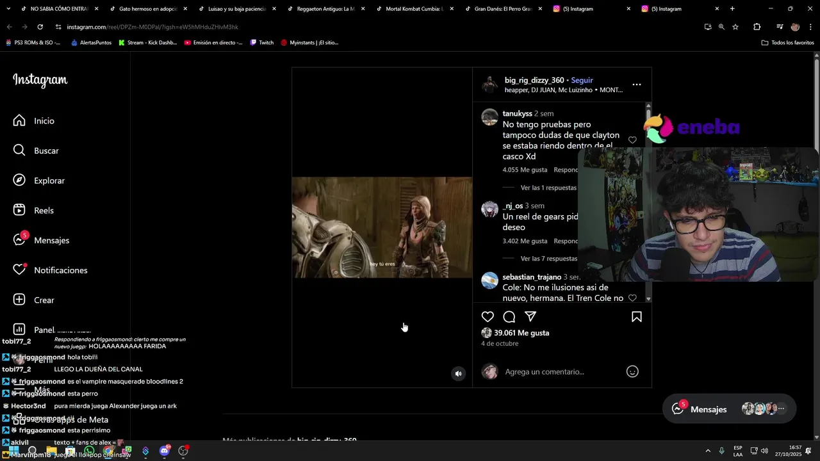Open the Reels section

pos(34,211)
